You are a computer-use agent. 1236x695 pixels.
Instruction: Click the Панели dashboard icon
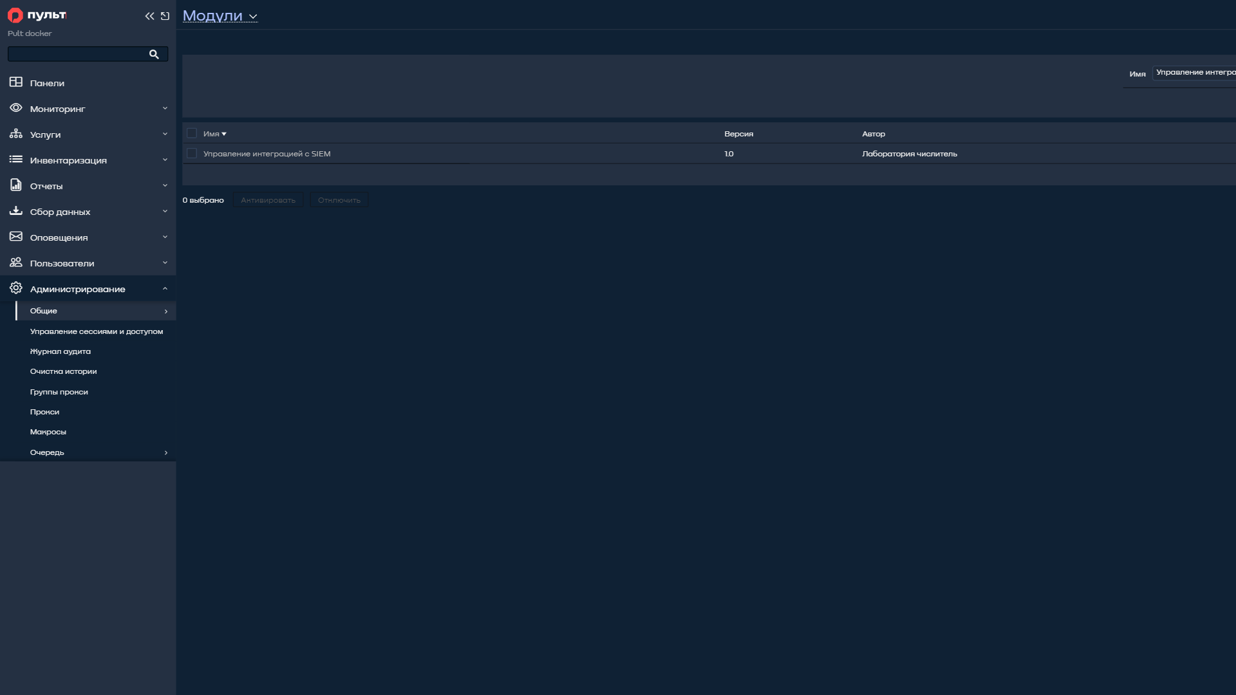[16, 82]
